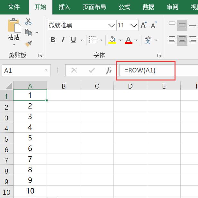Toggle Bold formatting

[53, 40]
